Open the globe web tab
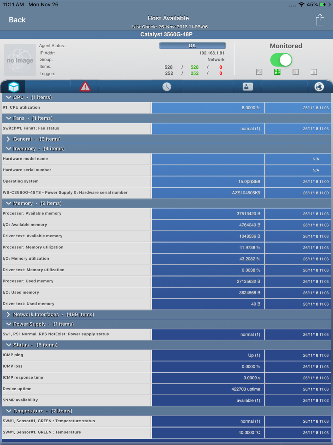This screenshot has height=445, width=333. coord(319,87)
